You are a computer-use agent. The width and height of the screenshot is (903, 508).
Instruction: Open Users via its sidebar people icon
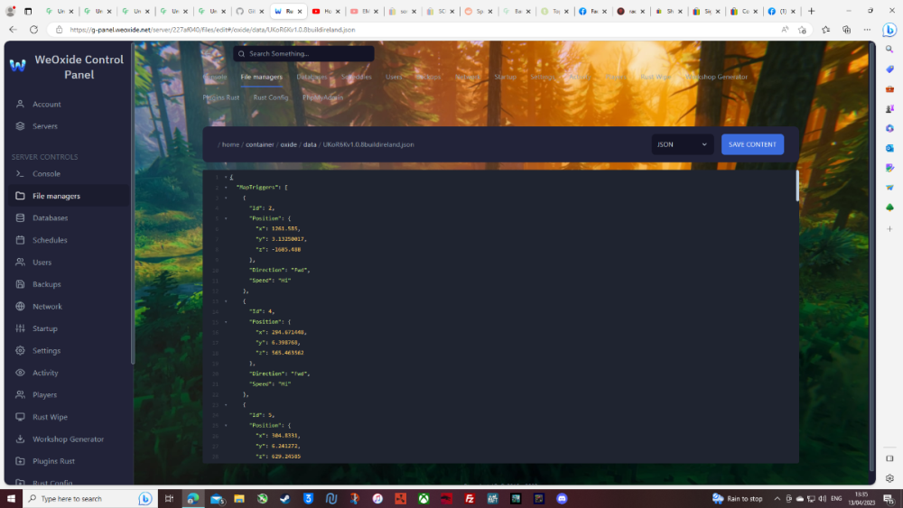tap(20, 263)
